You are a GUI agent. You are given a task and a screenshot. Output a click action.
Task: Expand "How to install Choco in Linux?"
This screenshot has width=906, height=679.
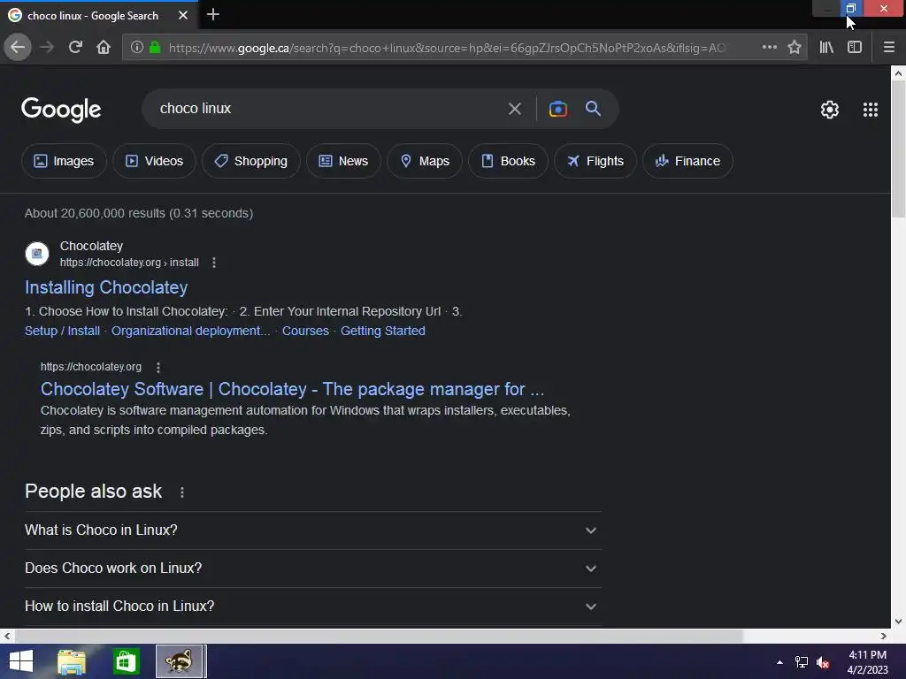[312, 607]
